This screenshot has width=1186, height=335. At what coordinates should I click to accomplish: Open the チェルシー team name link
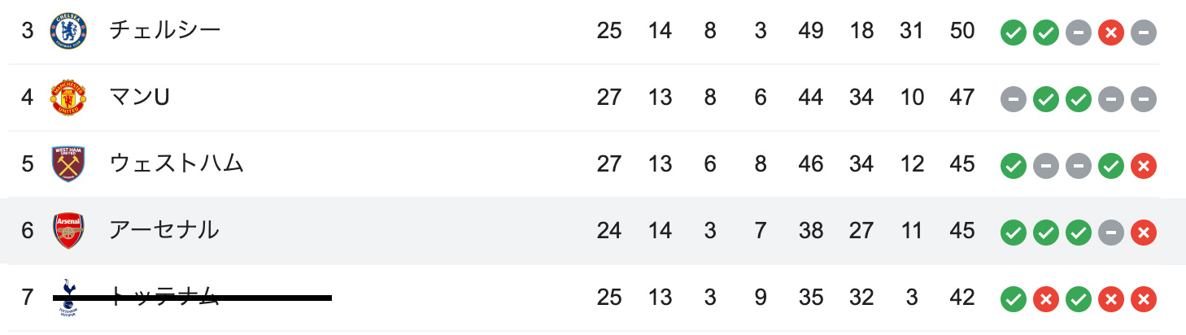[x=165, y=31]
